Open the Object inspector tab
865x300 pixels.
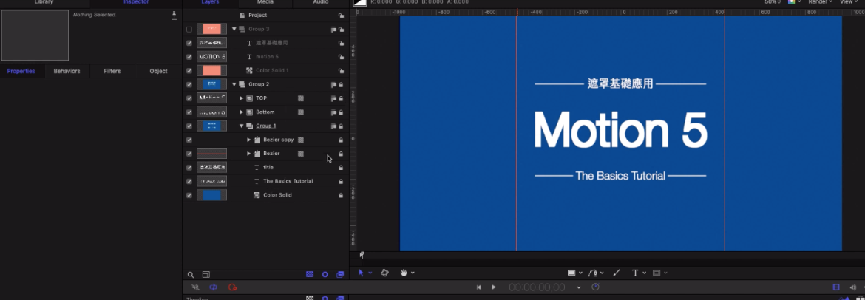158,71
